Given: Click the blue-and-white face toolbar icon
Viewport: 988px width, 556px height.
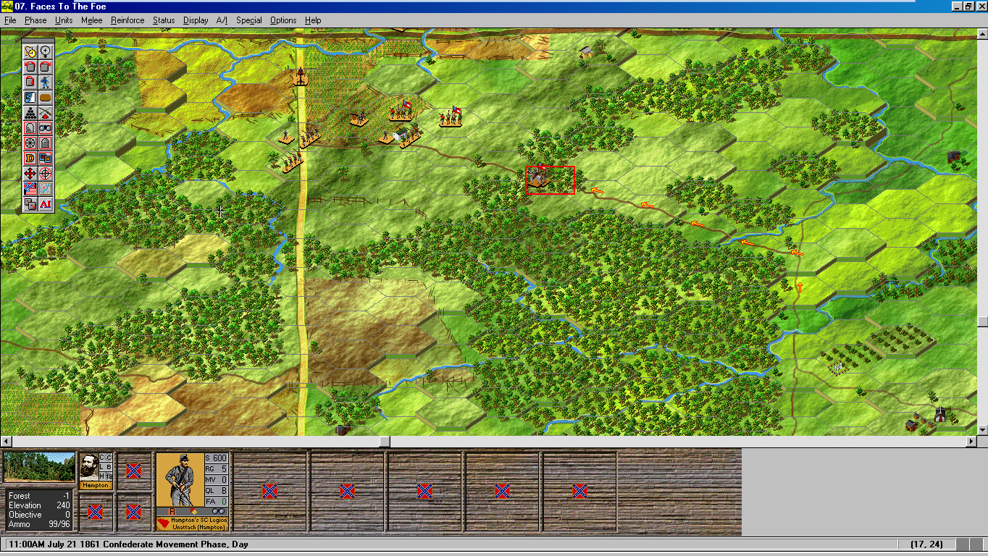Looking at the screenshot, I should click(30, 97).
